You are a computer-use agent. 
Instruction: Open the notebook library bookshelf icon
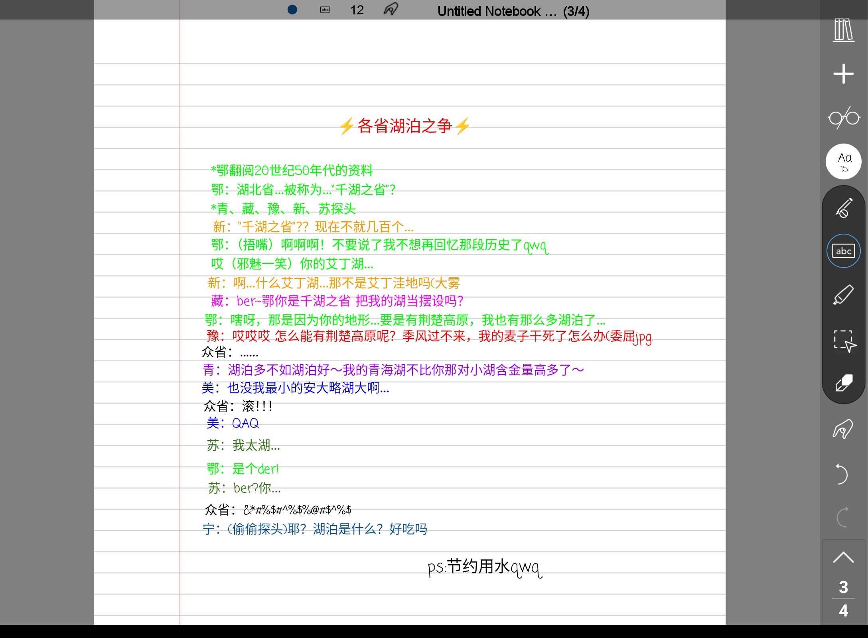(843, 30)
